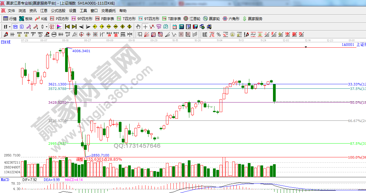Click the 50.0% retracement level line label

coord(355,102)
